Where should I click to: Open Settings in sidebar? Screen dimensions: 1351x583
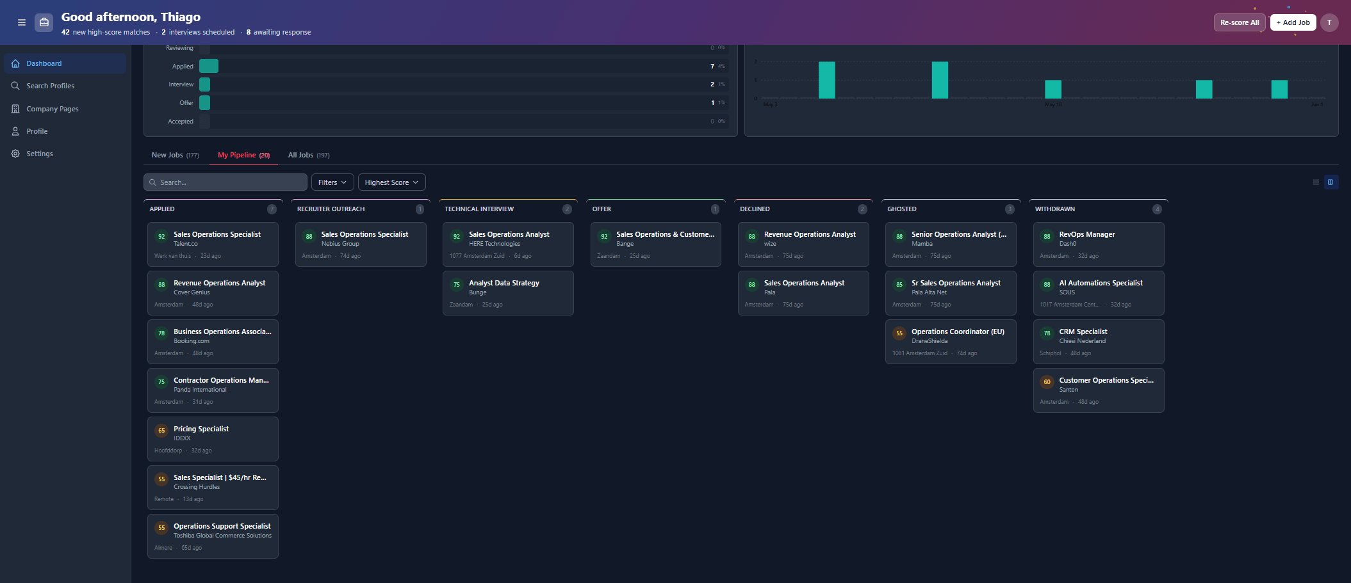point(65,154)
